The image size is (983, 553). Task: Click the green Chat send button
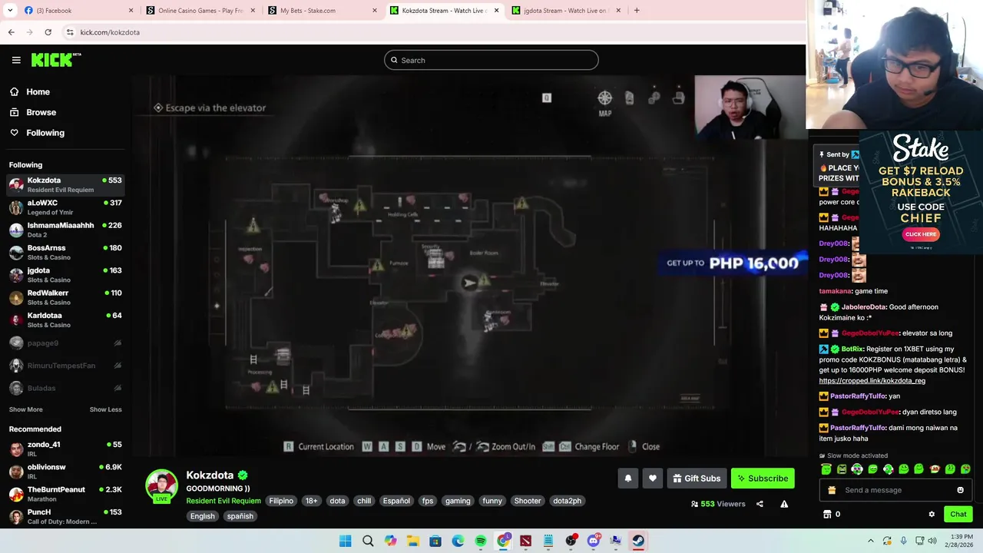pyautogui.click(x=958, y=515)
